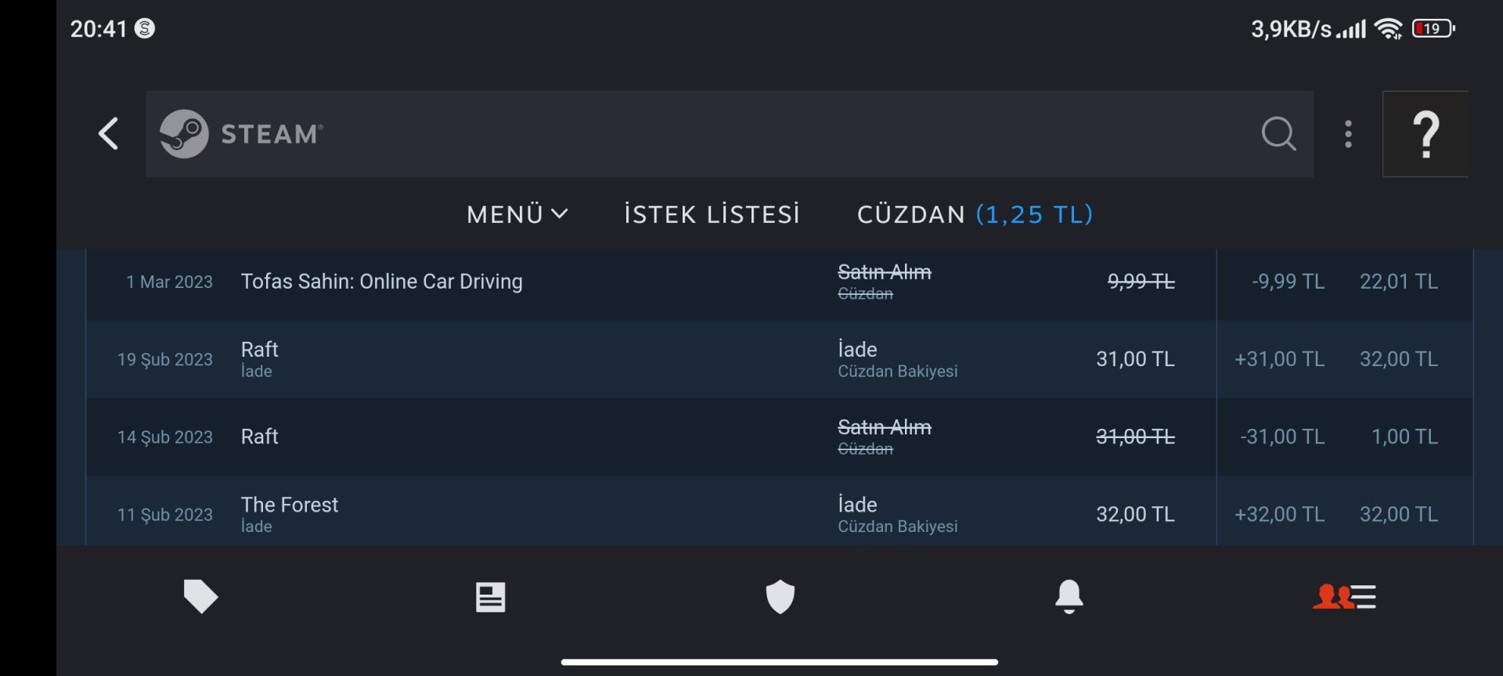This screenshot has height=676, width=1503.
Task: Tap the 20:41 clock in status bar
Action: click(x=99, y=29)
